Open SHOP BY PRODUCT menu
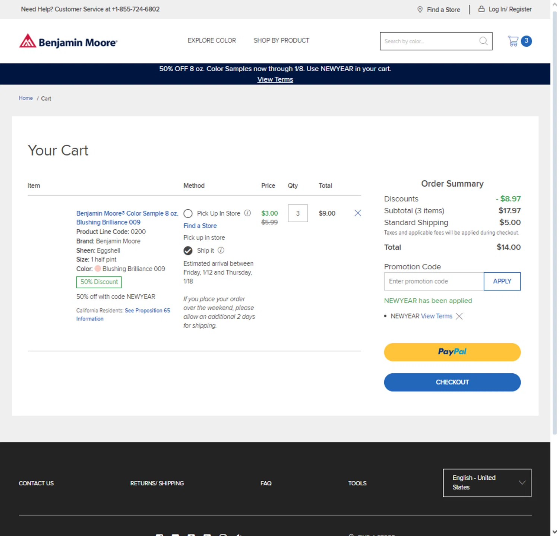Screen dimensions: 559x536 pyautogui.click(x=281, y=40)
